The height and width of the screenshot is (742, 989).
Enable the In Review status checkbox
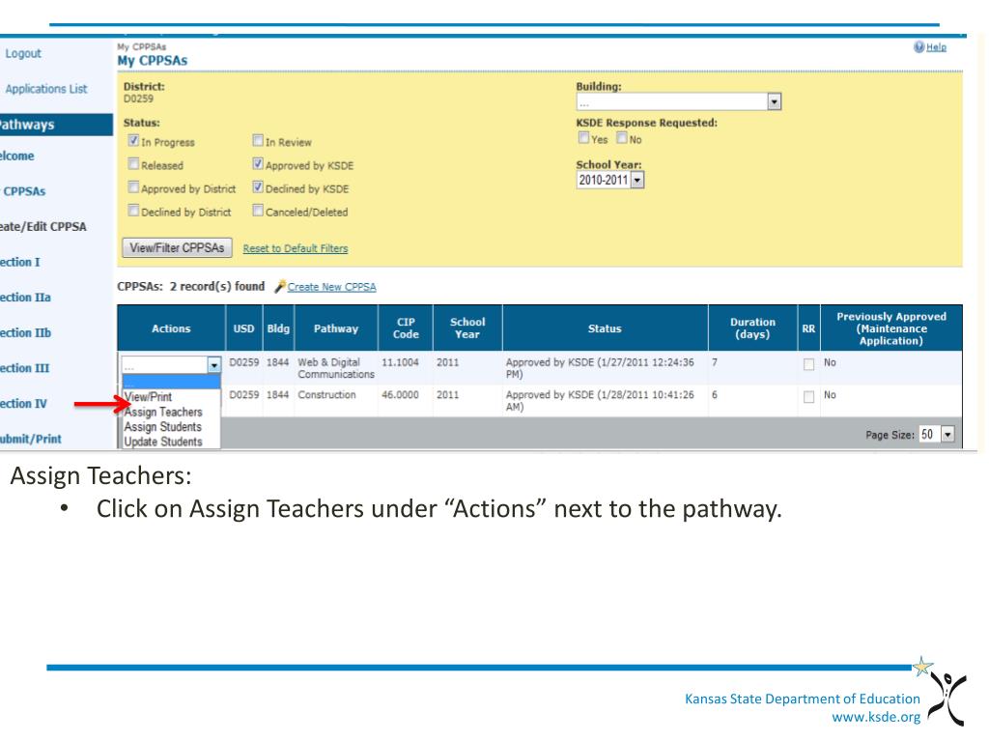coord(258,143)
